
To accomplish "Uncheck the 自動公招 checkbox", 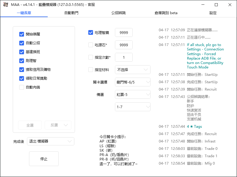I will pos(22,43).
